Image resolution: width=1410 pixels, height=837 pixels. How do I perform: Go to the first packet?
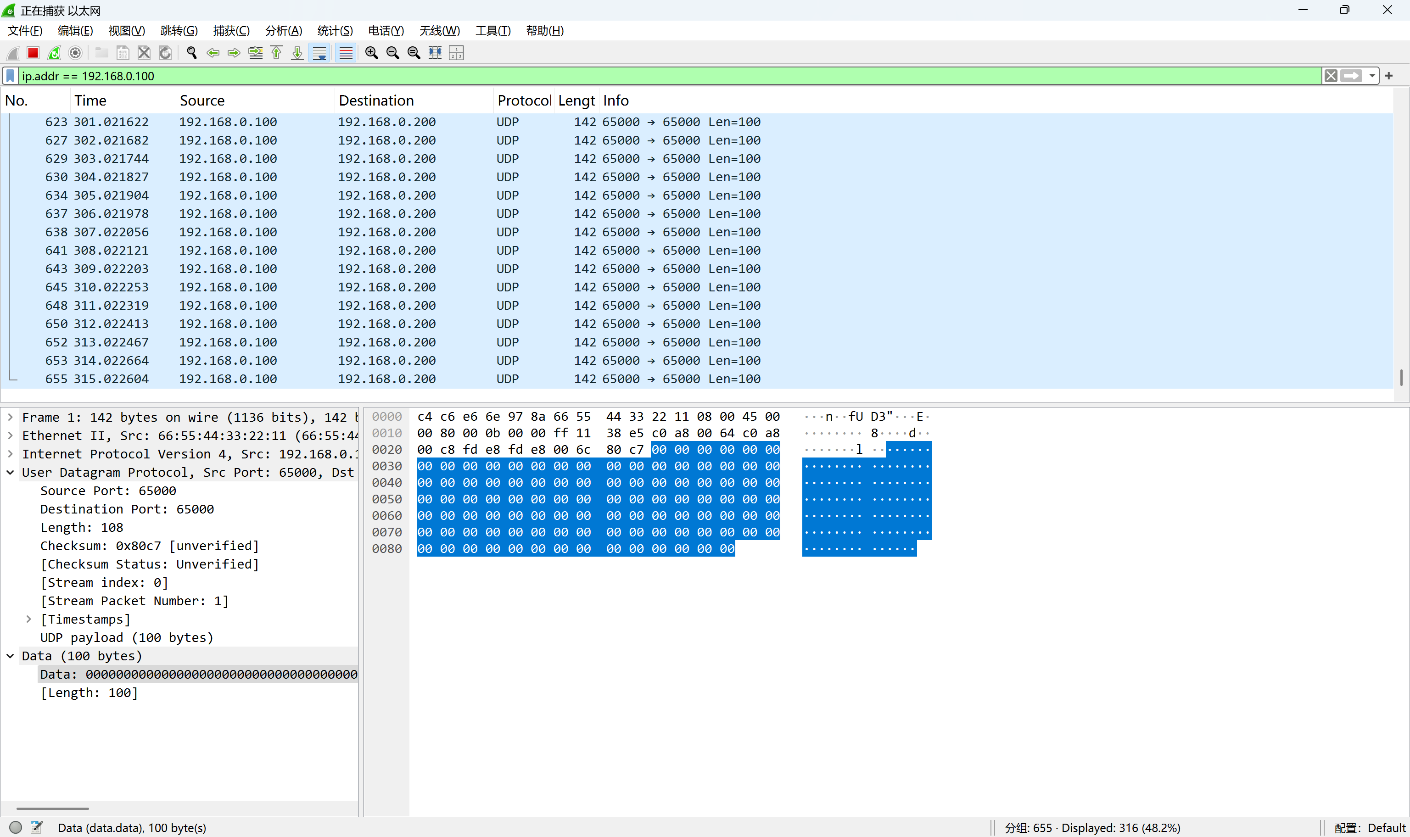click(276, 53)
